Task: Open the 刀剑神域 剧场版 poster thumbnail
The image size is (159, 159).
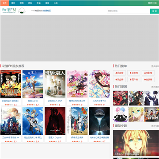Action: click(11, 121)
